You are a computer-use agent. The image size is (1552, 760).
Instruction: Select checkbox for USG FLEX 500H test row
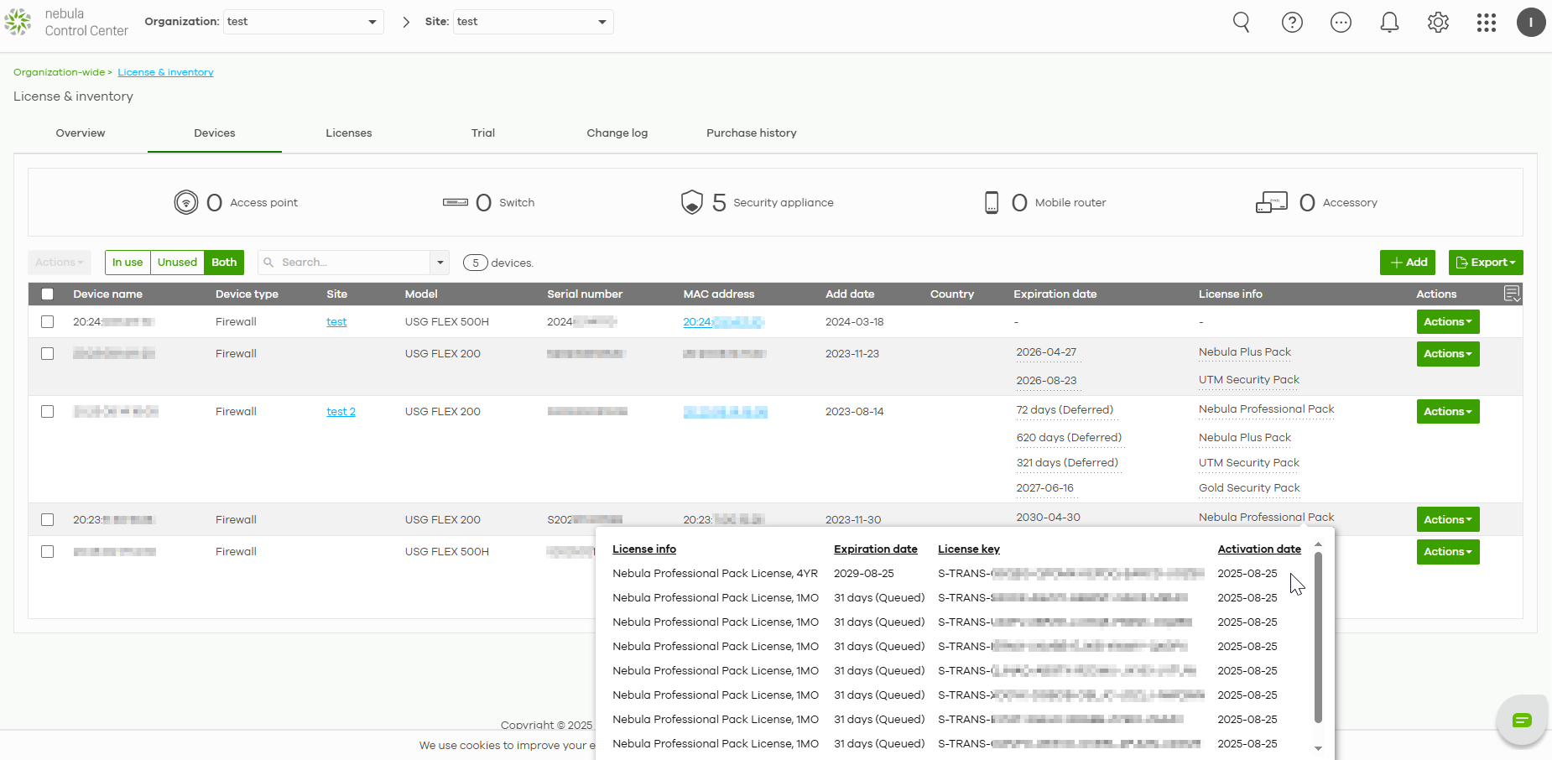[48, 322]
